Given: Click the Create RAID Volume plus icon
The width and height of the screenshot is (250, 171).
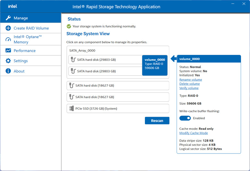Looking at the screenshot, I should 8,28.
